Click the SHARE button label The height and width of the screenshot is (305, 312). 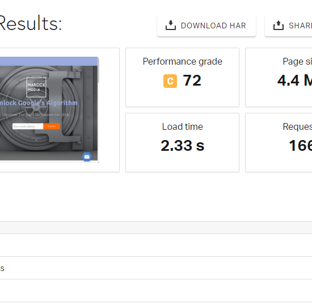click(x=300, y=26)
